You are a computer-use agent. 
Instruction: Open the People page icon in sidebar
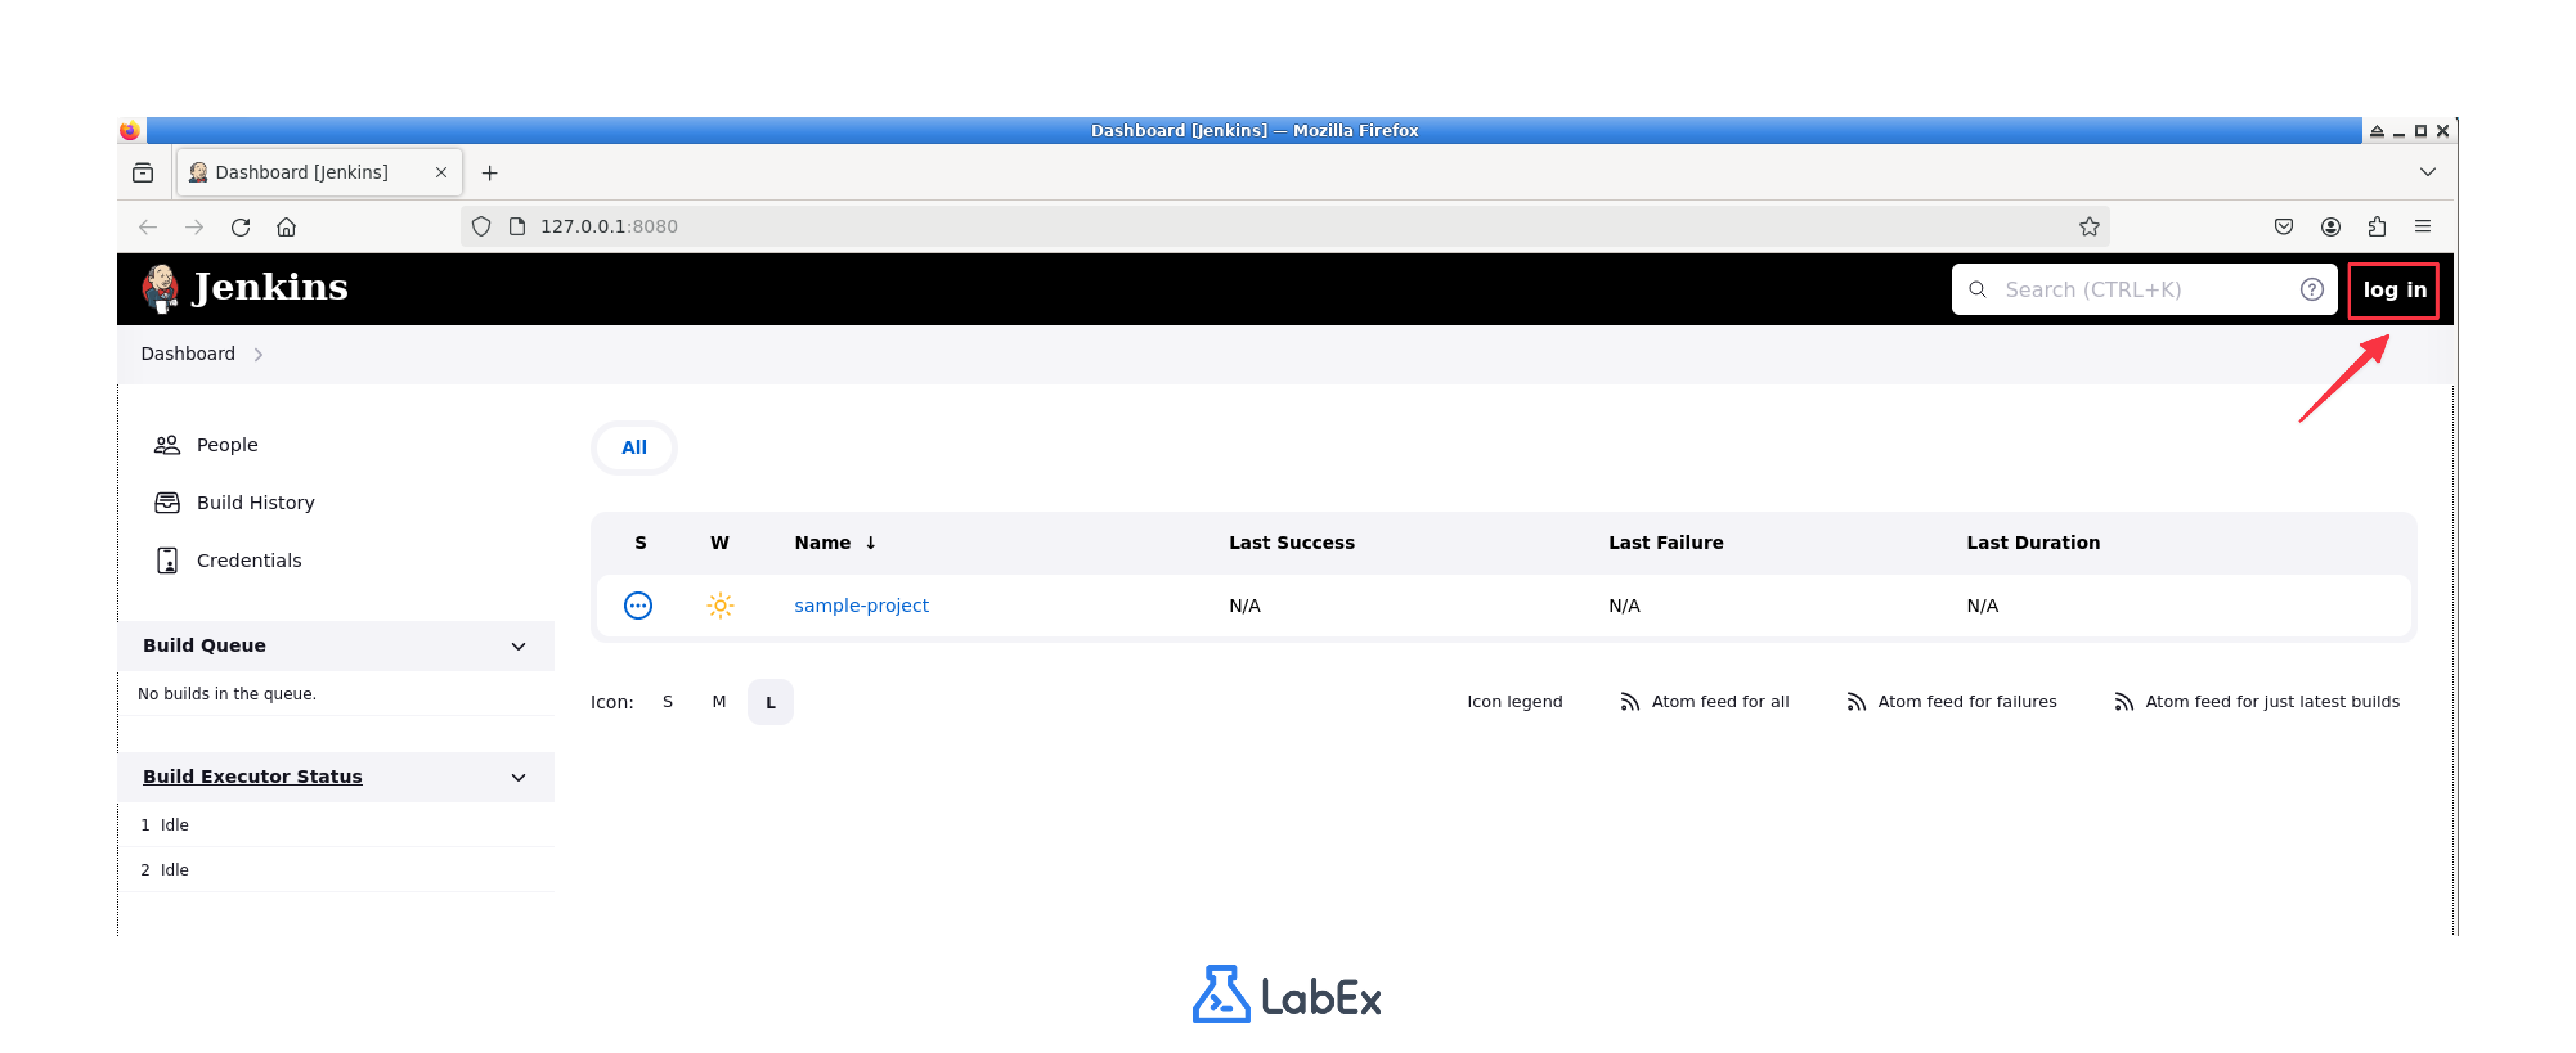pos(167,445)
